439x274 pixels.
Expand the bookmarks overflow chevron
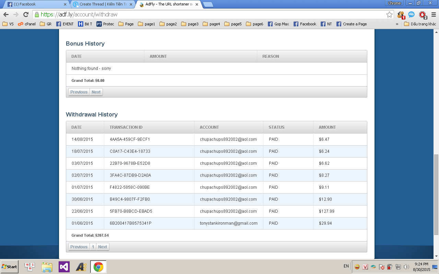[397, 24]
